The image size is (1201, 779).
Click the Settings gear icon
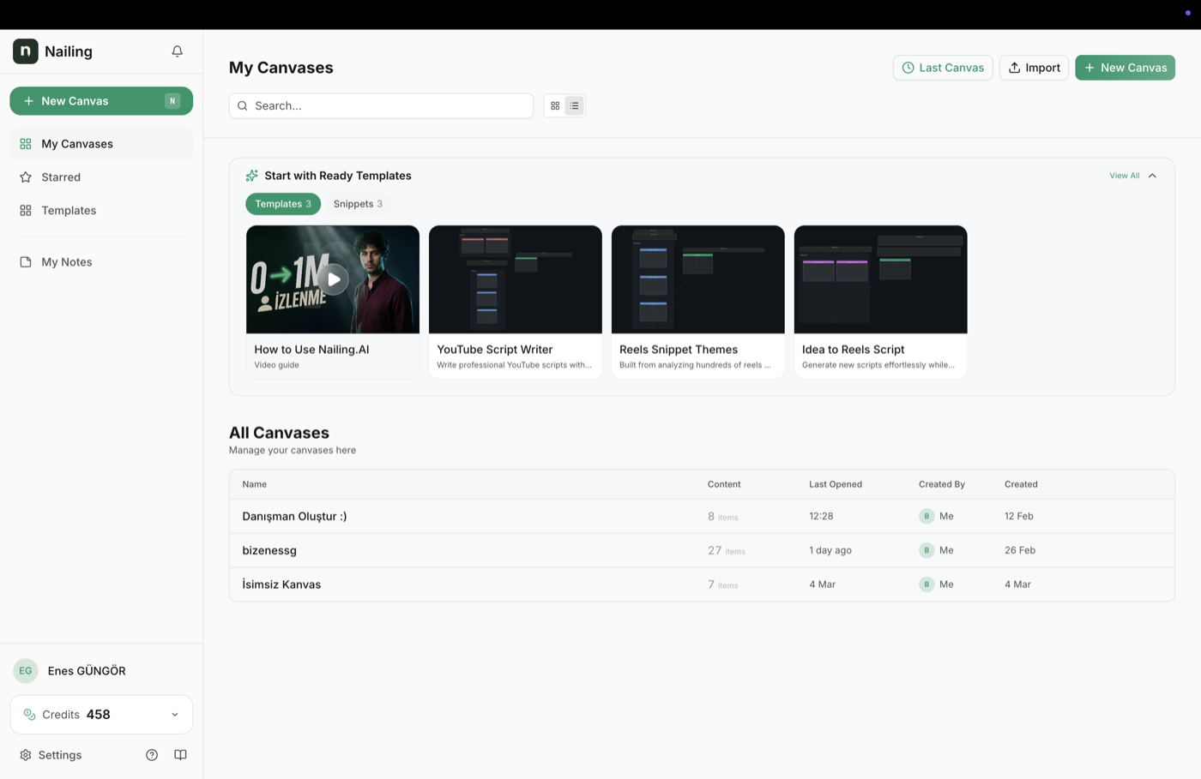[x=26, y=755]
